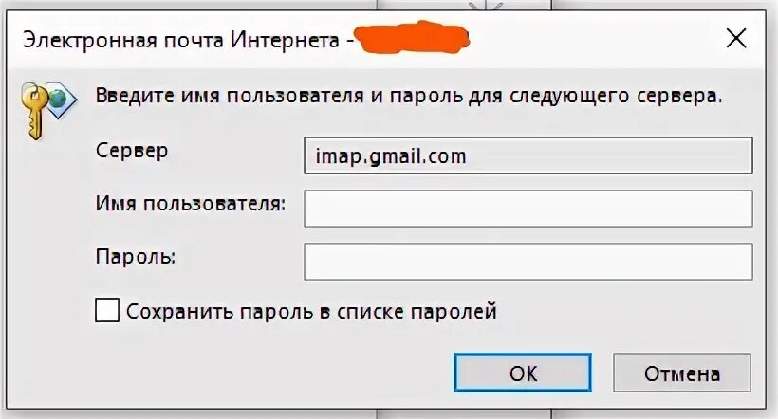Image resolution: width=778 pixels, height=419 pixels.
Task: Dismiss dialog with the Отмена button
Action: (682, 373)
